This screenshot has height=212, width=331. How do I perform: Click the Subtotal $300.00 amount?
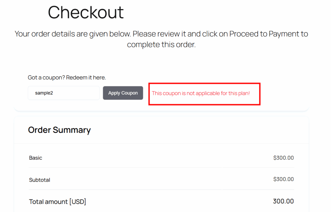click(x=283, y=179)
